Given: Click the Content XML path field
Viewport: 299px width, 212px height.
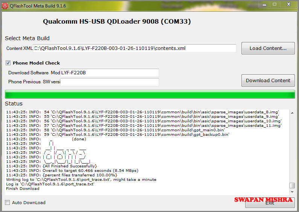Looking at the screenshot, I should coord(135,48).
